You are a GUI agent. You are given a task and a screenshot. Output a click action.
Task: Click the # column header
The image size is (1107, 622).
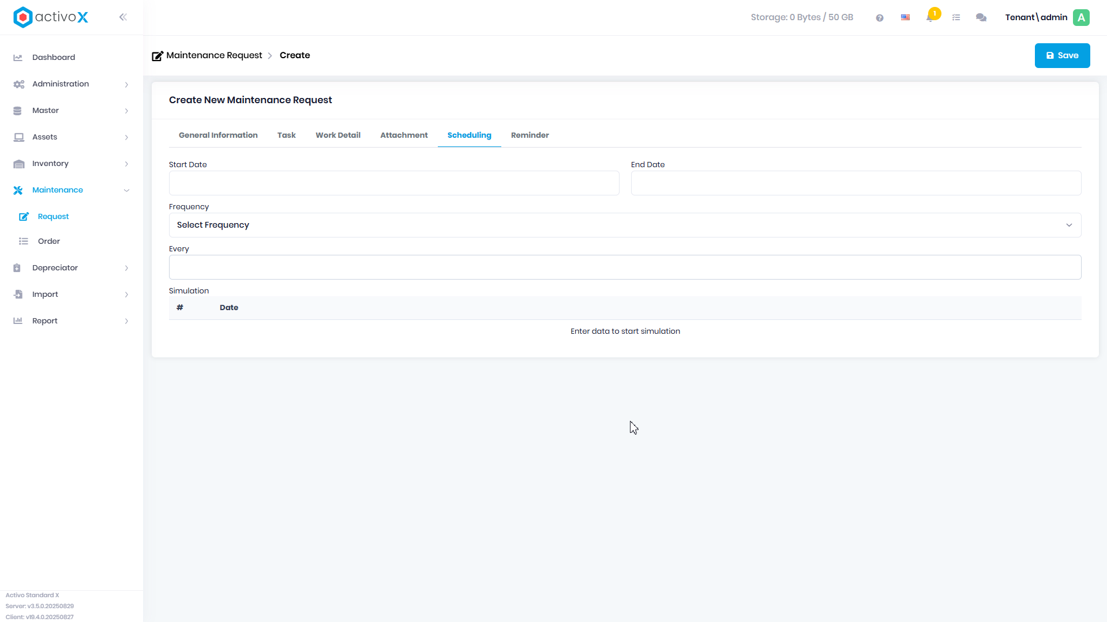(180, 307)
